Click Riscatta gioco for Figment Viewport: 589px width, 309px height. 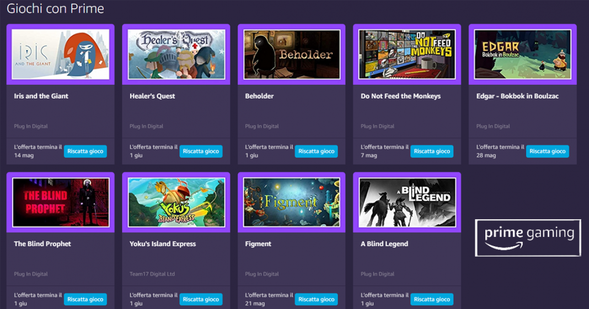317,299
